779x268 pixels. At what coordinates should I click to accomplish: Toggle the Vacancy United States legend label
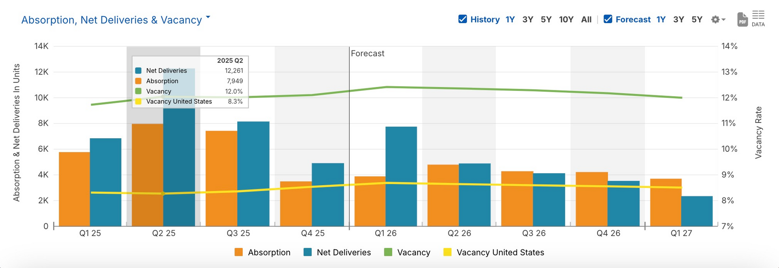[500, 252]
